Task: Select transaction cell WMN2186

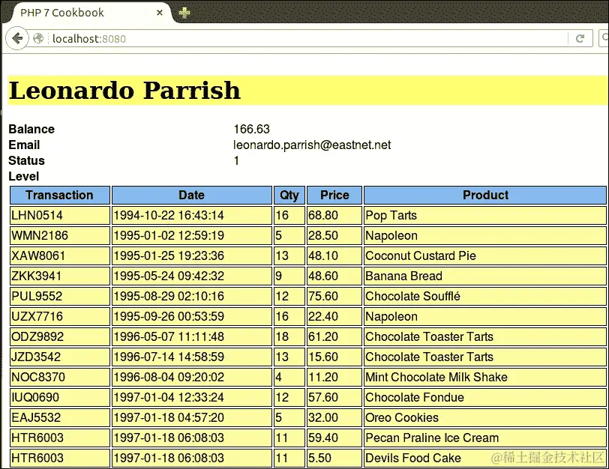Action: tap(60, 235)
